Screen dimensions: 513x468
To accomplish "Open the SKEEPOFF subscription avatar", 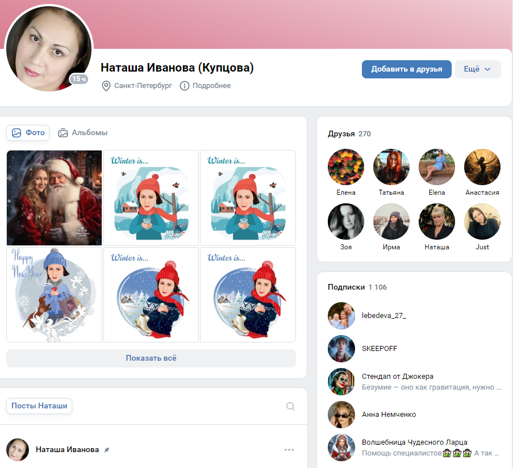I will pos(341,349).
